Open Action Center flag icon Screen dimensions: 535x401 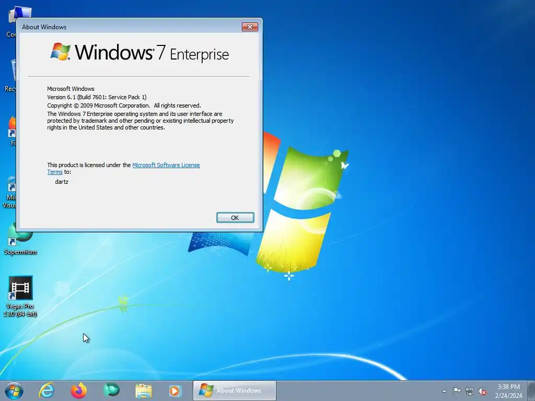[457, 391]
